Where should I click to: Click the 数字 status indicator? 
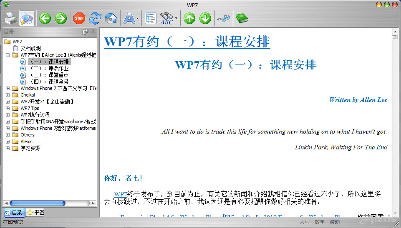pos(320,222)
